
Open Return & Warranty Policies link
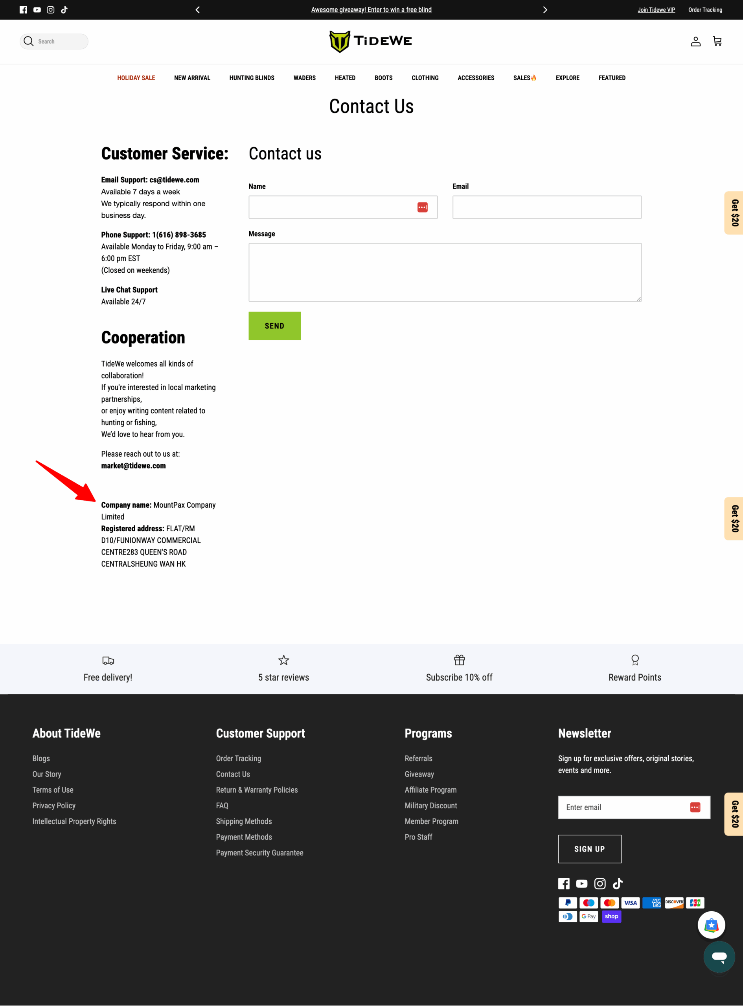(256, 790)
